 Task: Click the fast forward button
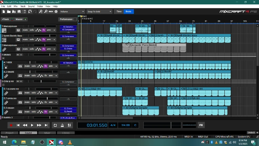point(39,125)
